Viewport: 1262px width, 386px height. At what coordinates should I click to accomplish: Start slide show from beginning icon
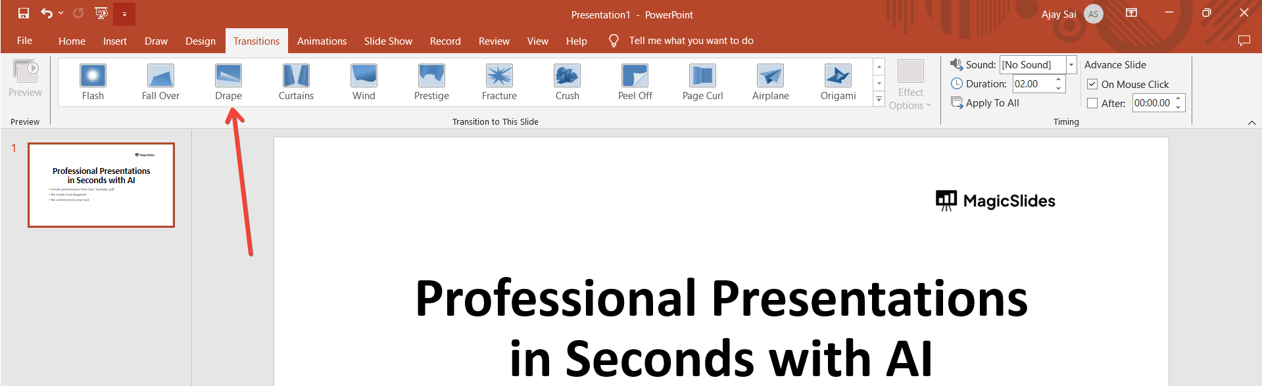(x=101, y=13)
